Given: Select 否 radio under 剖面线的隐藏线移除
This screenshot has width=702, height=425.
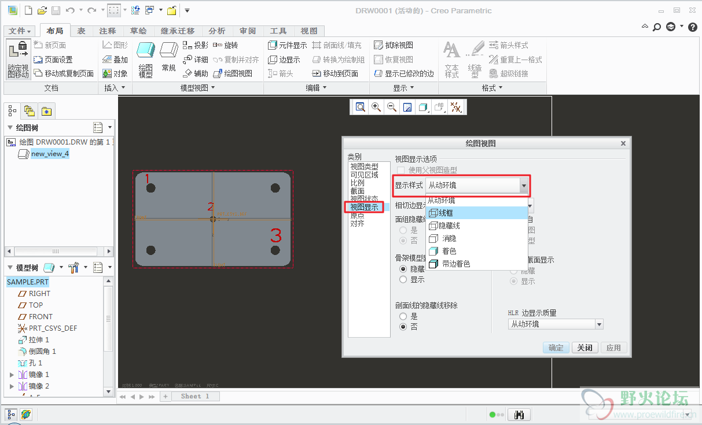Looking at the screenshot, I should pos(403,327).
